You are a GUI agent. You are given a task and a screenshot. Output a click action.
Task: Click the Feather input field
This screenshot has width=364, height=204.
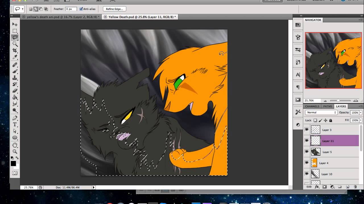pos(71,9)
